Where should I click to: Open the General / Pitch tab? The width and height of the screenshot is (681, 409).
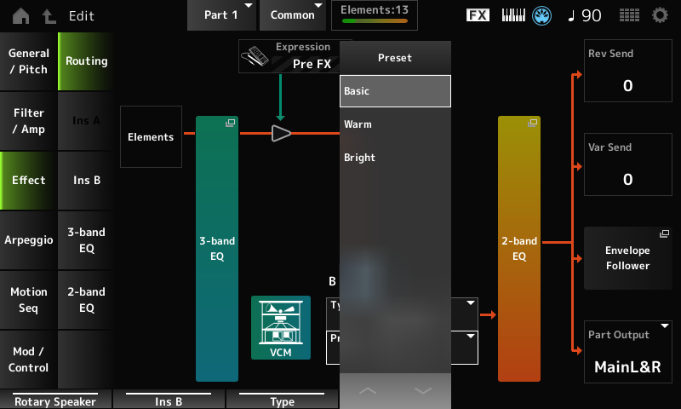point(29,61)
